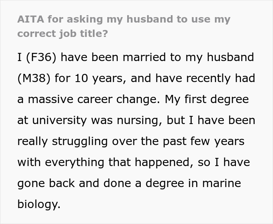Click the "(M38)" age marker

pyautogui.click(x=34, y=79)
